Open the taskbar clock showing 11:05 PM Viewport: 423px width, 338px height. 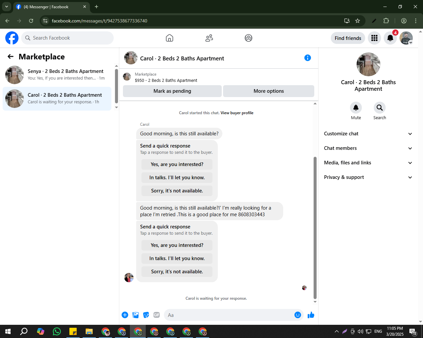395,331
